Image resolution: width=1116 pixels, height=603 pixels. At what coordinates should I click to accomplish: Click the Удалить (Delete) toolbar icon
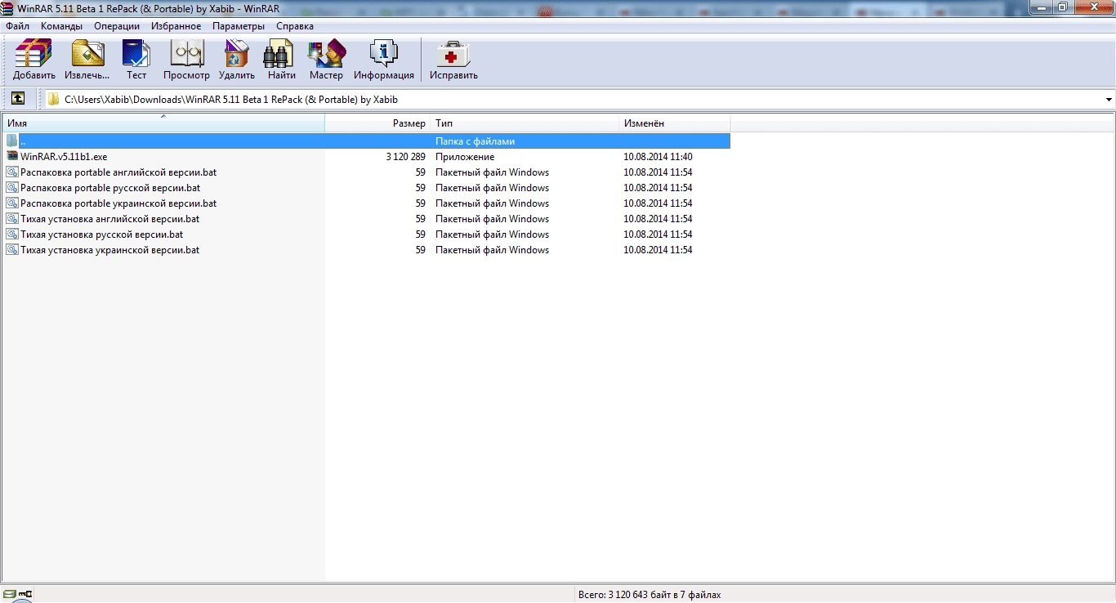237,60
